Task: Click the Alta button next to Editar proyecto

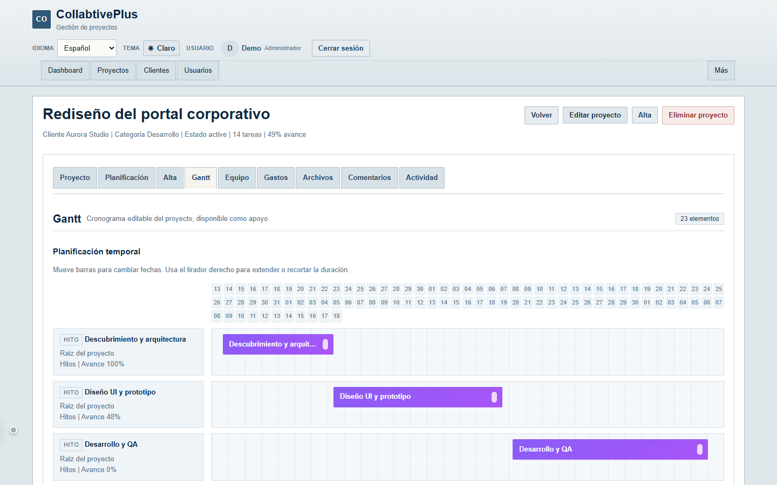Action: point(645,115)
